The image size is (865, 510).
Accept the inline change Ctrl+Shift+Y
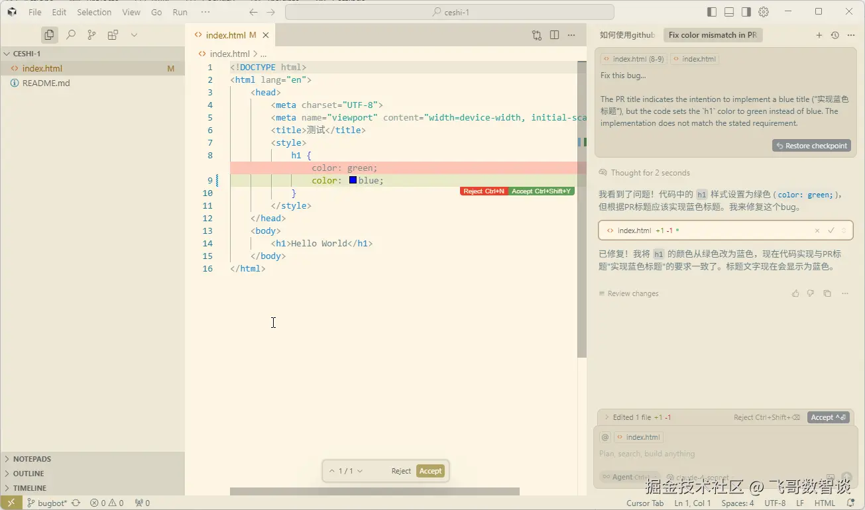[542, 191]
